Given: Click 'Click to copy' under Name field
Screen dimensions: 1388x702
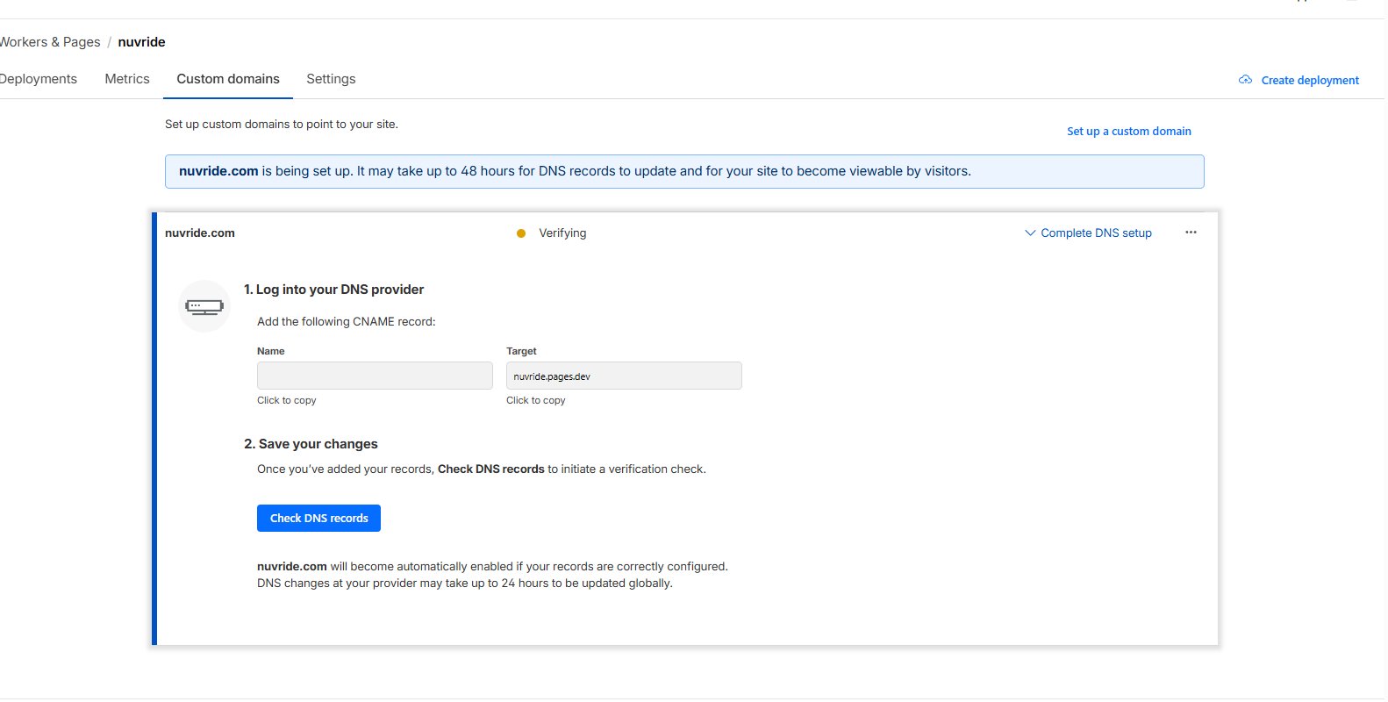Looking at the screenshot, I should pyautogui.click(x=286, y=400).
